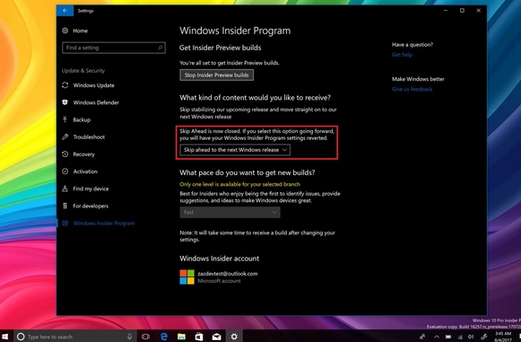521x342 pixels.
Task: Click the Get help link
Action: point(402,55)
